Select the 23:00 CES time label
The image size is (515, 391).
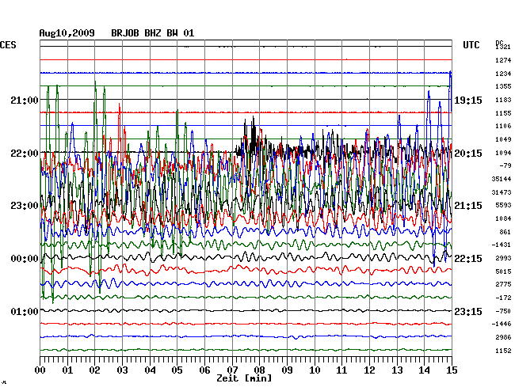tap(25, 206)
